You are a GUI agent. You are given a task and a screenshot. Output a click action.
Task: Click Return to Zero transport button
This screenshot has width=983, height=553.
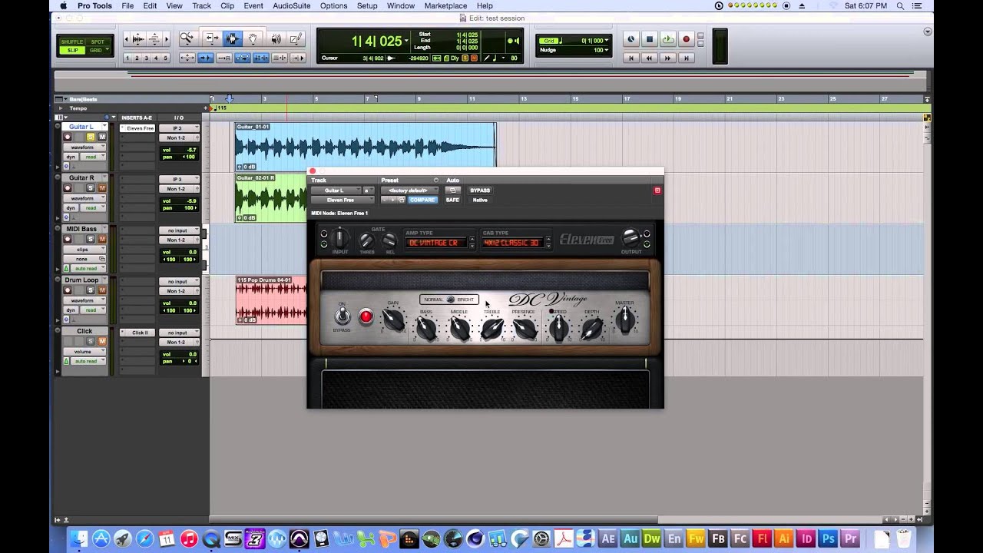coord(631,58)
